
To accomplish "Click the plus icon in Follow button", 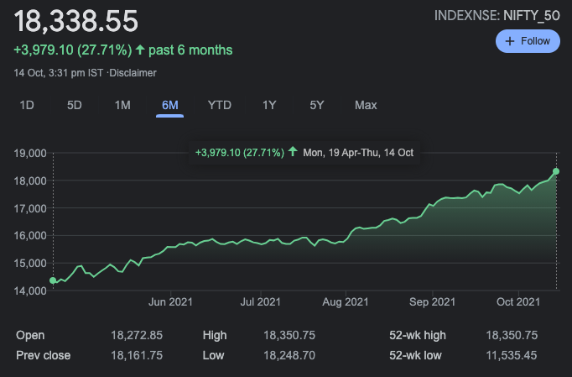I will pyautogui.click(x=511, y=41).
